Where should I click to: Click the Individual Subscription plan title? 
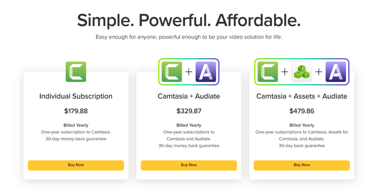(x=76, y=96)
